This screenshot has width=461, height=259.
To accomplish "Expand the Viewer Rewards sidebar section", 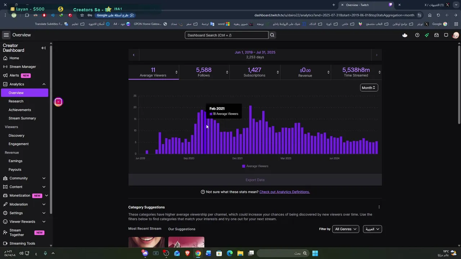I will click(44, 222).
